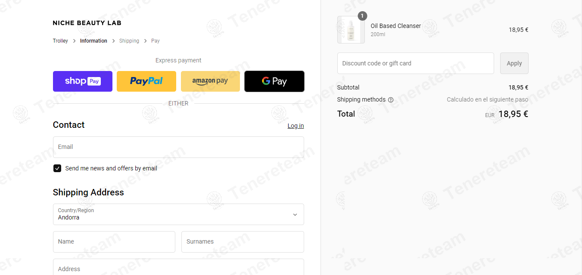The image size is (582, 275).
Task: Pay with Google Pay express button
Action: [x=274, y=81]
